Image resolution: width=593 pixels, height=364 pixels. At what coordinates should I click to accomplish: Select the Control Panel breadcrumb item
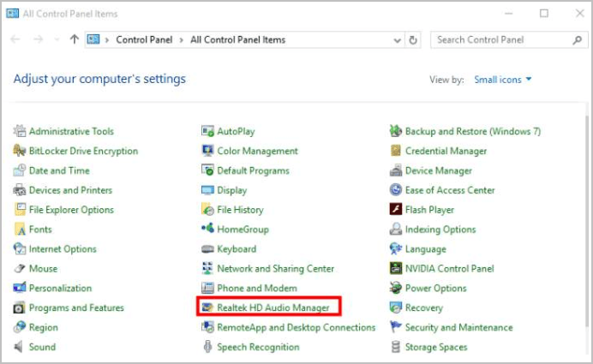143,39
